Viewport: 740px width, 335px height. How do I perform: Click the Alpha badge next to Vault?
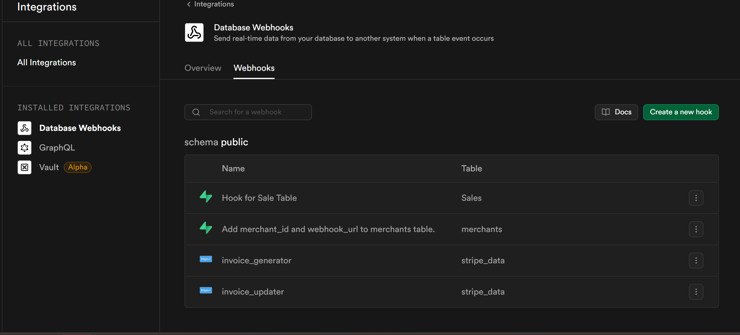[x=78, y=167]
